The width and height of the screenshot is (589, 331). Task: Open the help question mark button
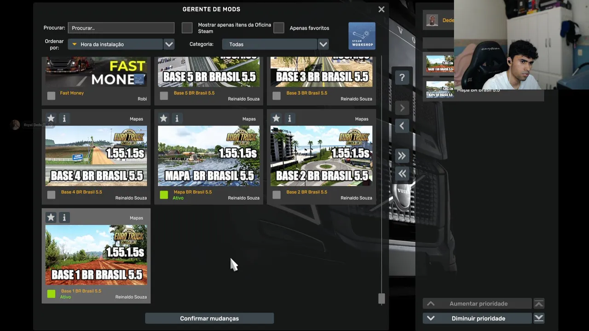(402, 77)
